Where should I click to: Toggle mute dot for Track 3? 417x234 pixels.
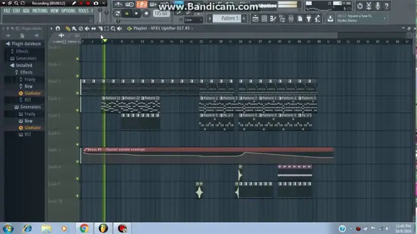(x=78, y=93)
